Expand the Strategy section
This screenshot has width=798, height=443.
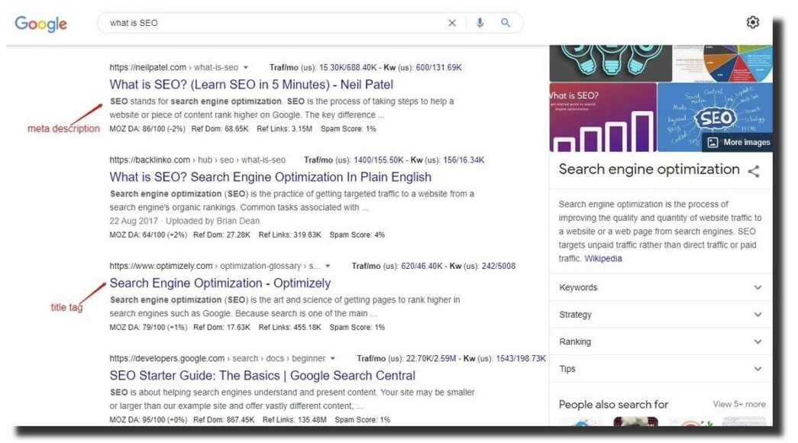pyautogui.click(x=661, y=314)
